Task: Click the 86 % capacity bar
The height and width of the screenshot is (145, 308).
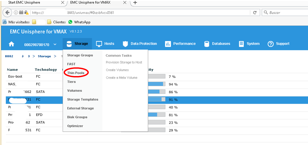Action: pyautogui.click(x=157, y=92)
